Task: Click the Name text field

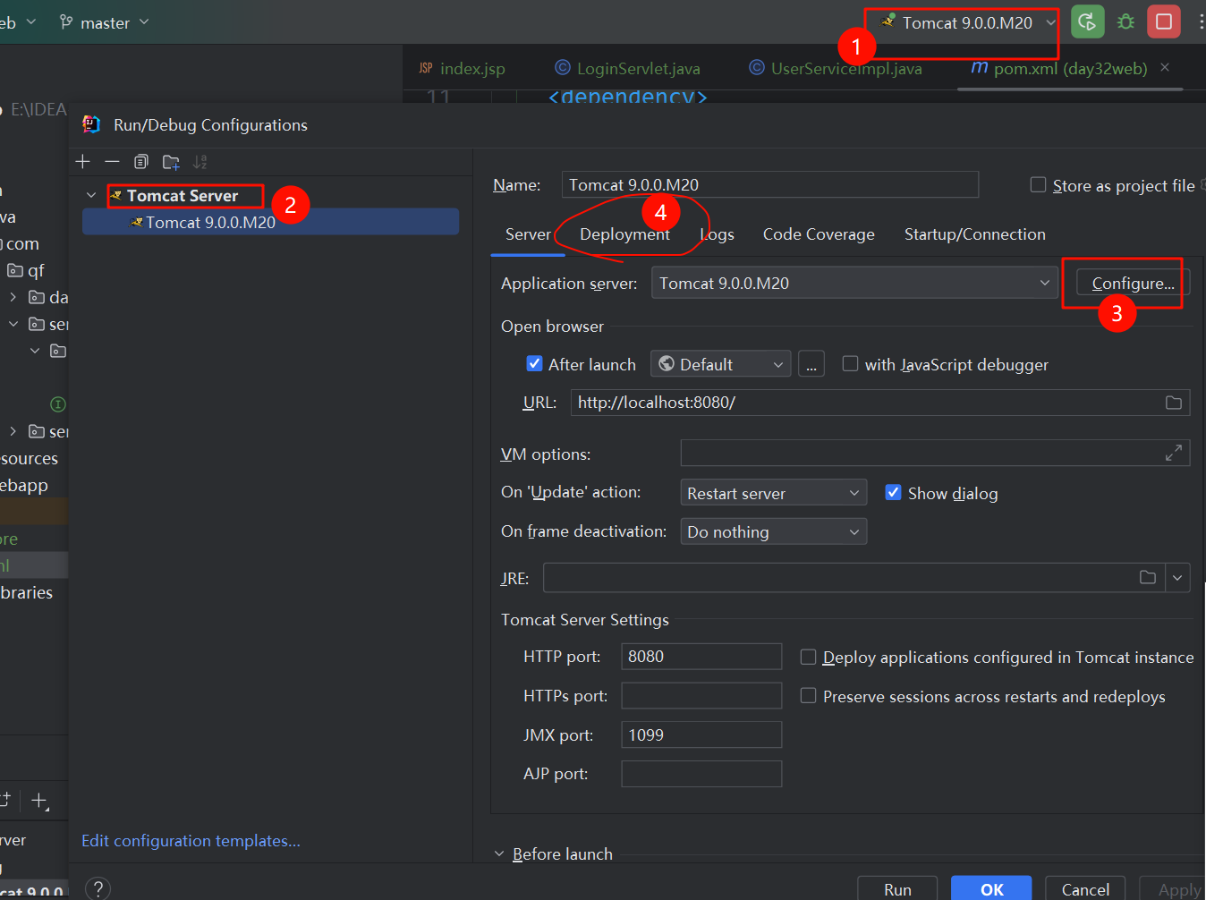Action: point(770,184)
